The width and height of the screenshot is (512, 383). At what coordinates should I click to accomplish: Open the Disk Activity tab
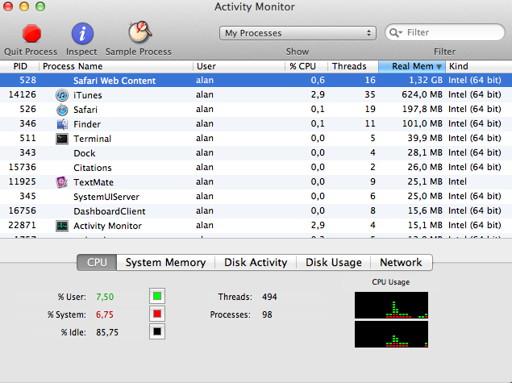pyautogui.click(x=256, y=263)
